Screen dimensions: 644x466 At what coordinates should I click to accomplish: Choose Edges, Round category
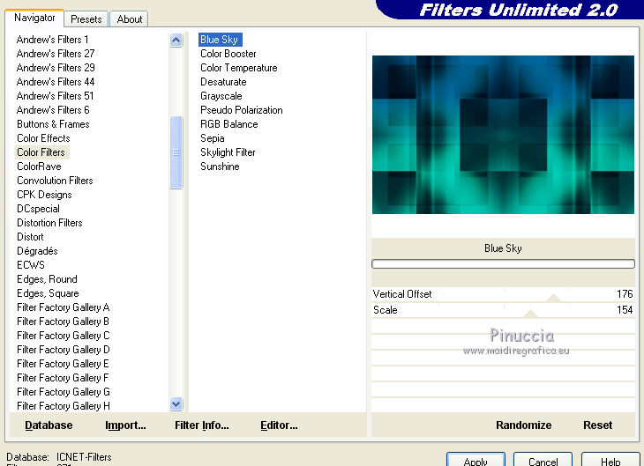pyautogui.click(x=47, y=279)
